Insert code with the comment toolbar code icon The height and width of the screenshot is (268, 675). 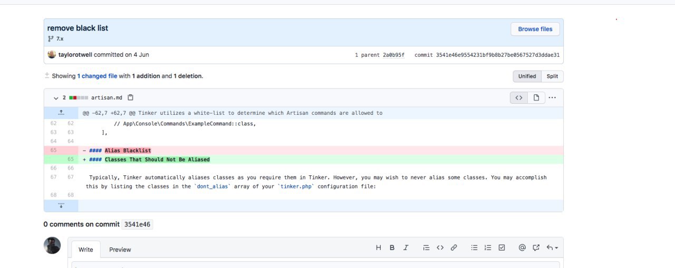[440, 247]
